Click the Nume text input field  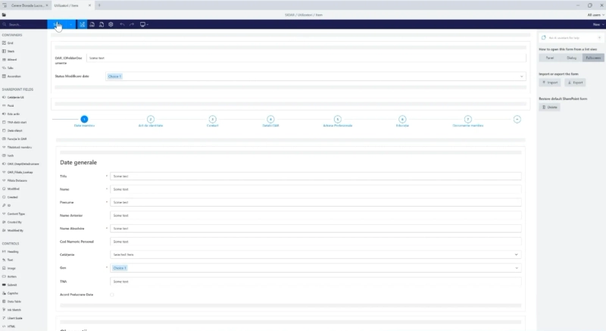(x=315, y=189)
